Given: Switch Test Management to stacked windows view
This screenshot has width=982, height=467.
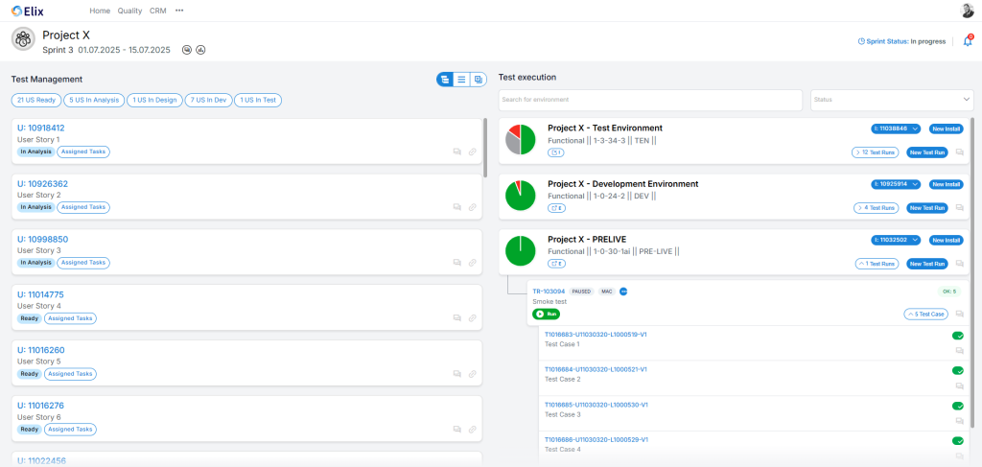Looking at the screenshot, I should point(479,80).
